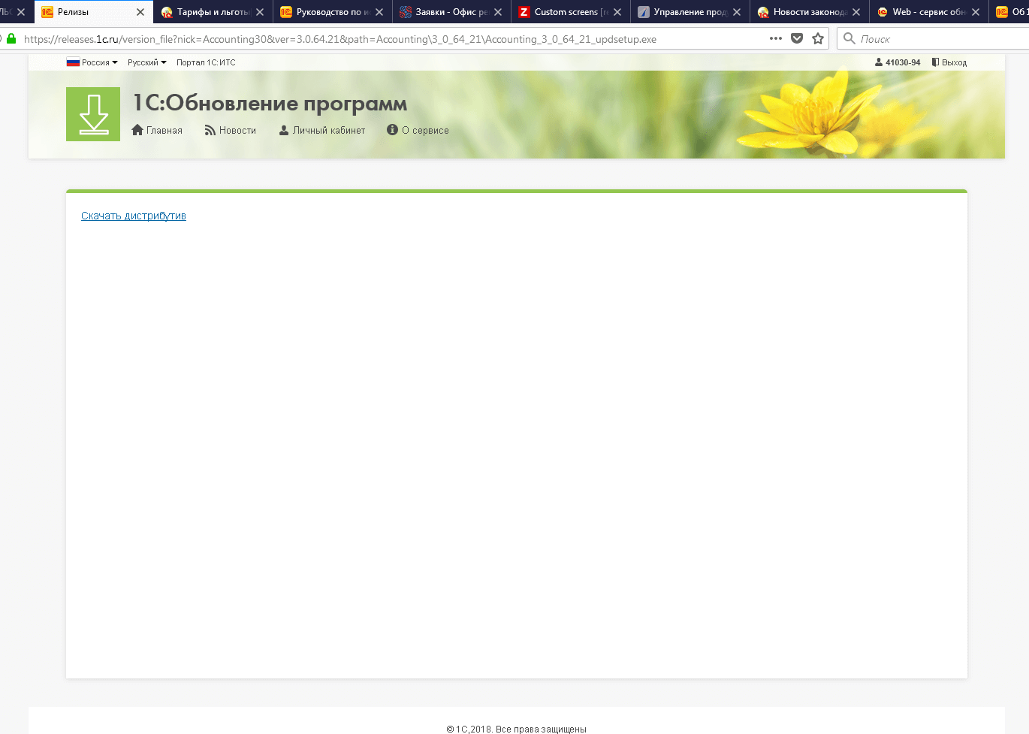Close the Web - сервис обн tab
The image size is (1029, 734).
click(x=976, y=12)
